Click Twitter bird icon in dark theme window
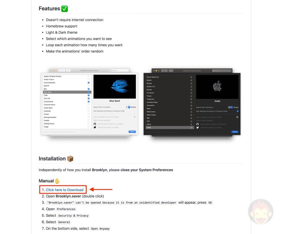The width and height of the screenshot is (281, 234). [197, 127]
